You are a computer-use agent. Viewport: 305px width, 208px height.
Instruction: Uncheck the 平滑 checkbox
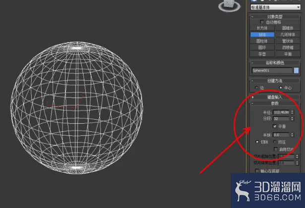coord(275,126)
